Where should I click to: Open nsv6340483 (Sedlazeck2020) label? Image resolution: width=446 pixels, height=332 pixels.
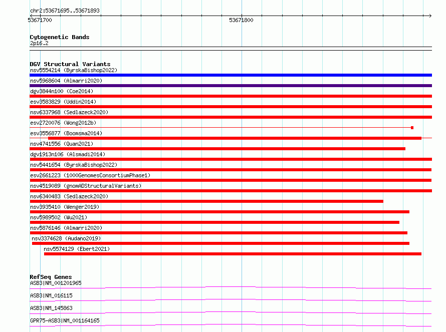click(x=69, y=196)
